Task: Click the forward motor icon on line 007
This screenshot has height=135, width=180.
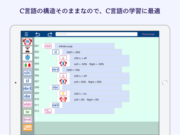Action: pyautogui.click(x=63, y=82)
